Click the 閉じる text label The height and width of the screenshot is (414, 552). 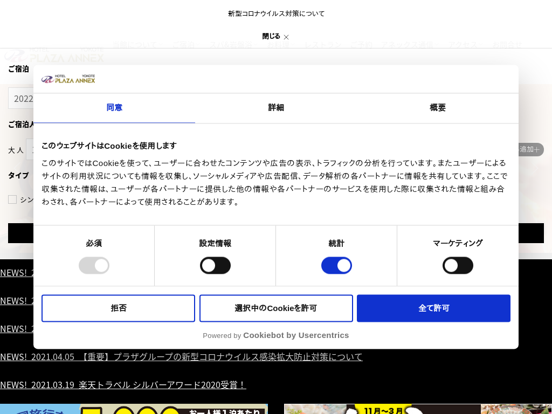tap(271, 36)
